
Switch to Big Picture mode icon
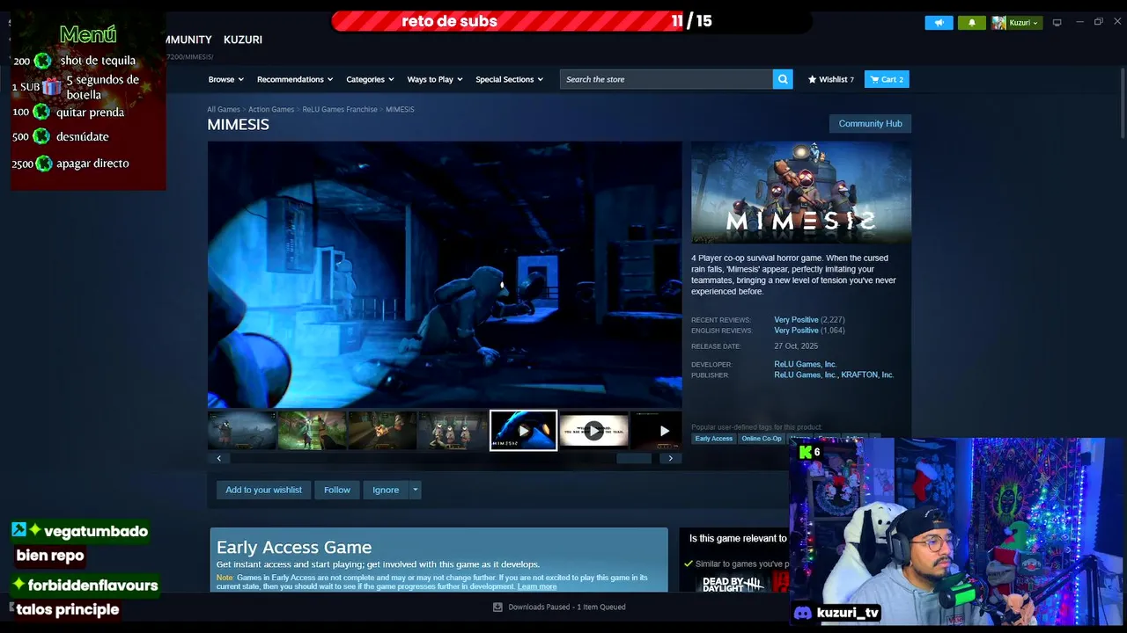tap(1057, 23)
